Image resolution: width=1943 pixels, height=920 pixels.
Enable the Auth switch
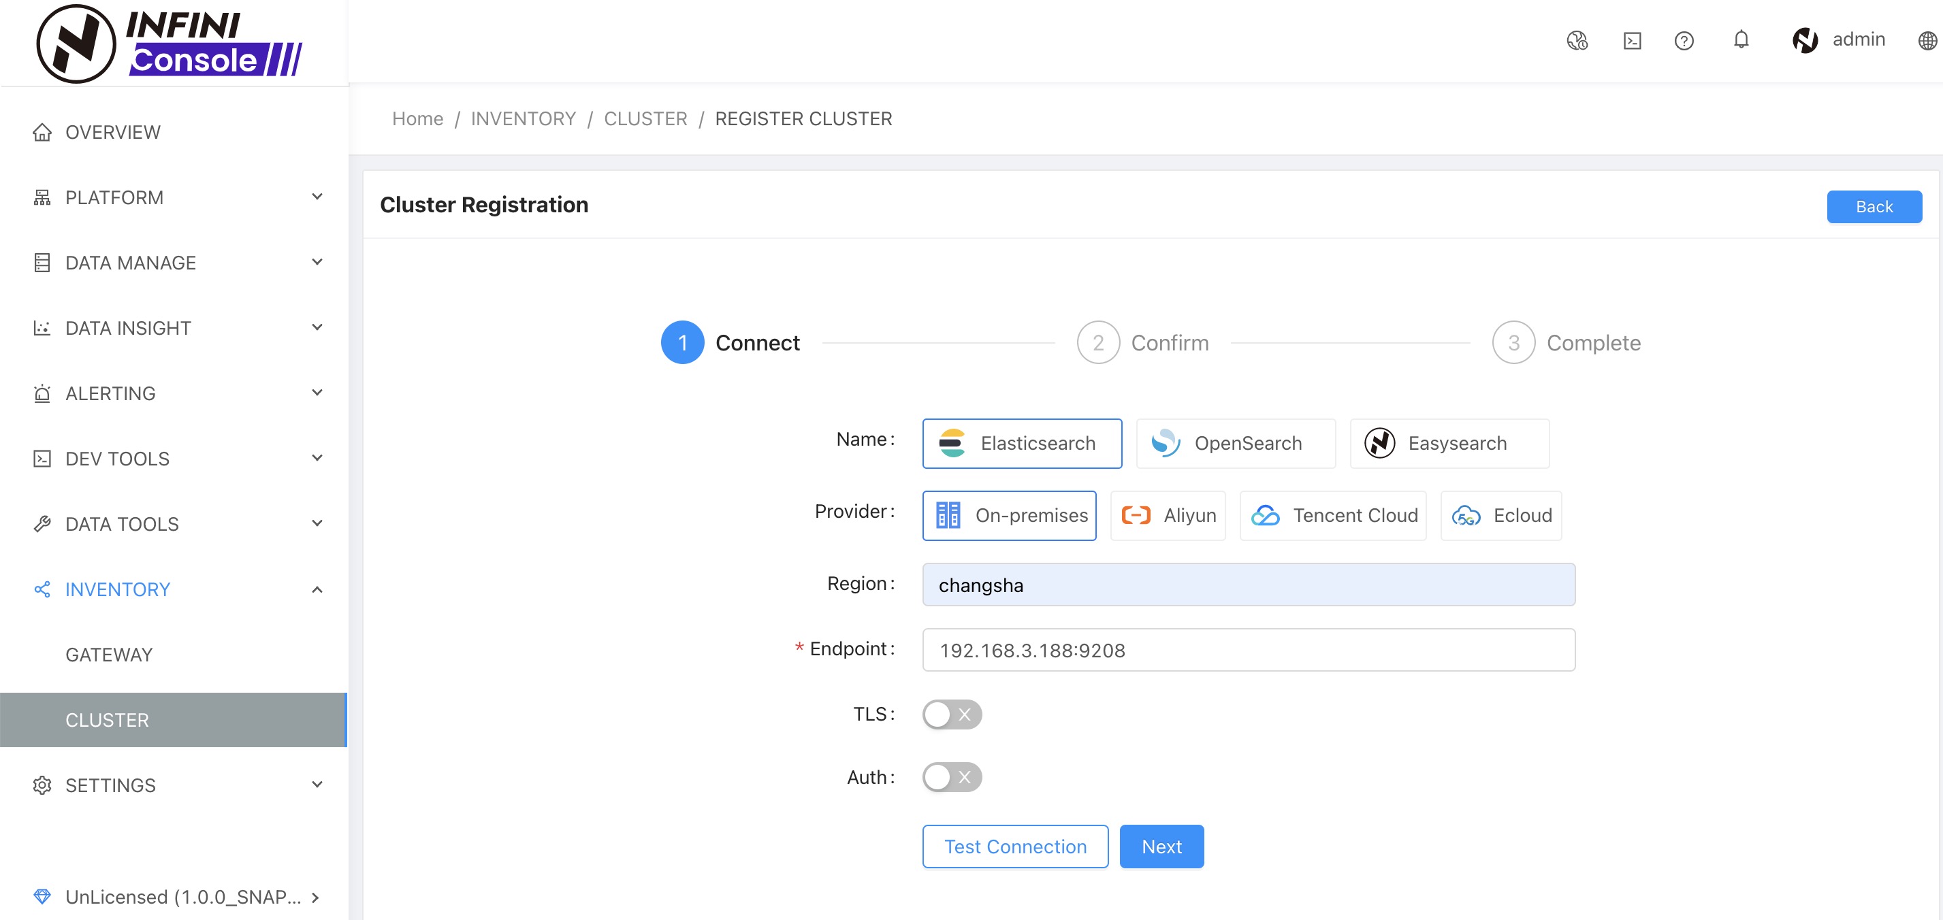coord(951,776)
